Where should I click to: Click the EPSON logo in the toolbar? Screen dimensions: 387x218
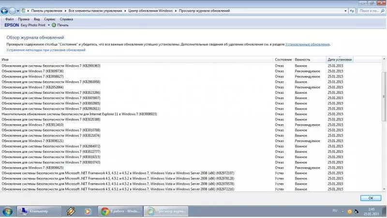click(12, 25)
